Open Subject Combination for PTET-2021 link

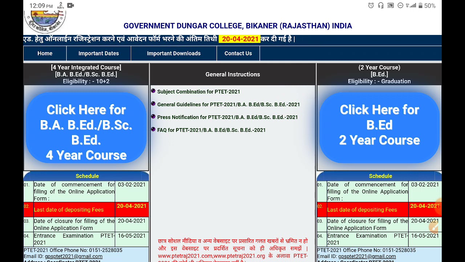click(x=198, y=92)
